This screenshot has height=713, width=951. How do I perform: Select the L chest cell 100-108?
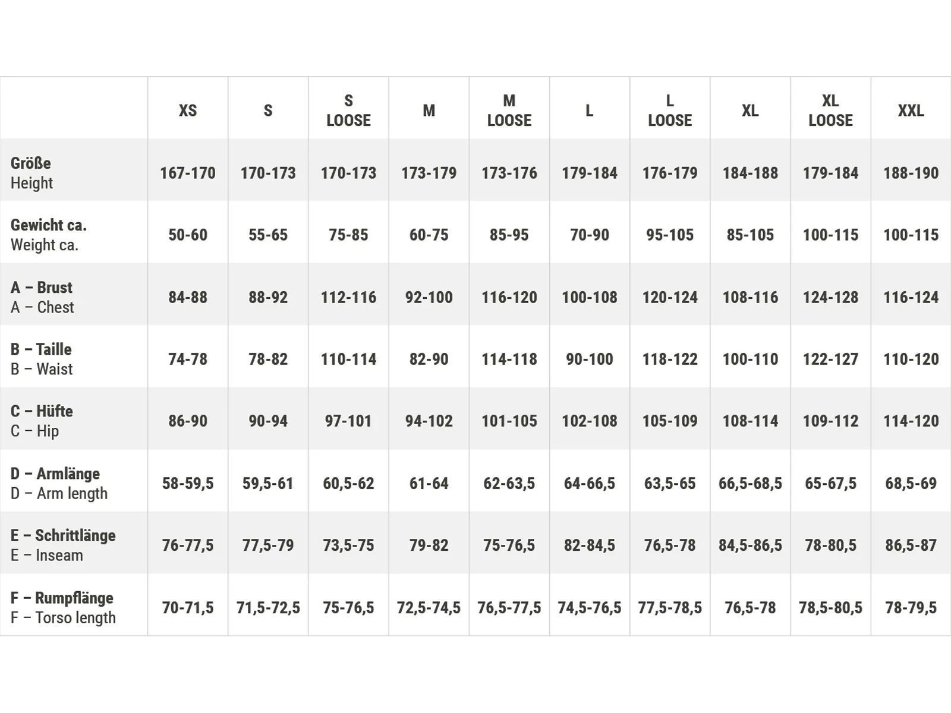[x=589, y=297]
